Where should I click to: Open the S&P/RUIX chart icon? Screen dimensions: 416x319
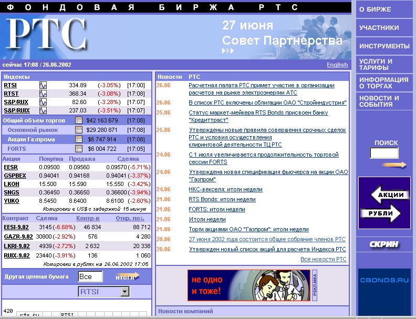[43, 110]
